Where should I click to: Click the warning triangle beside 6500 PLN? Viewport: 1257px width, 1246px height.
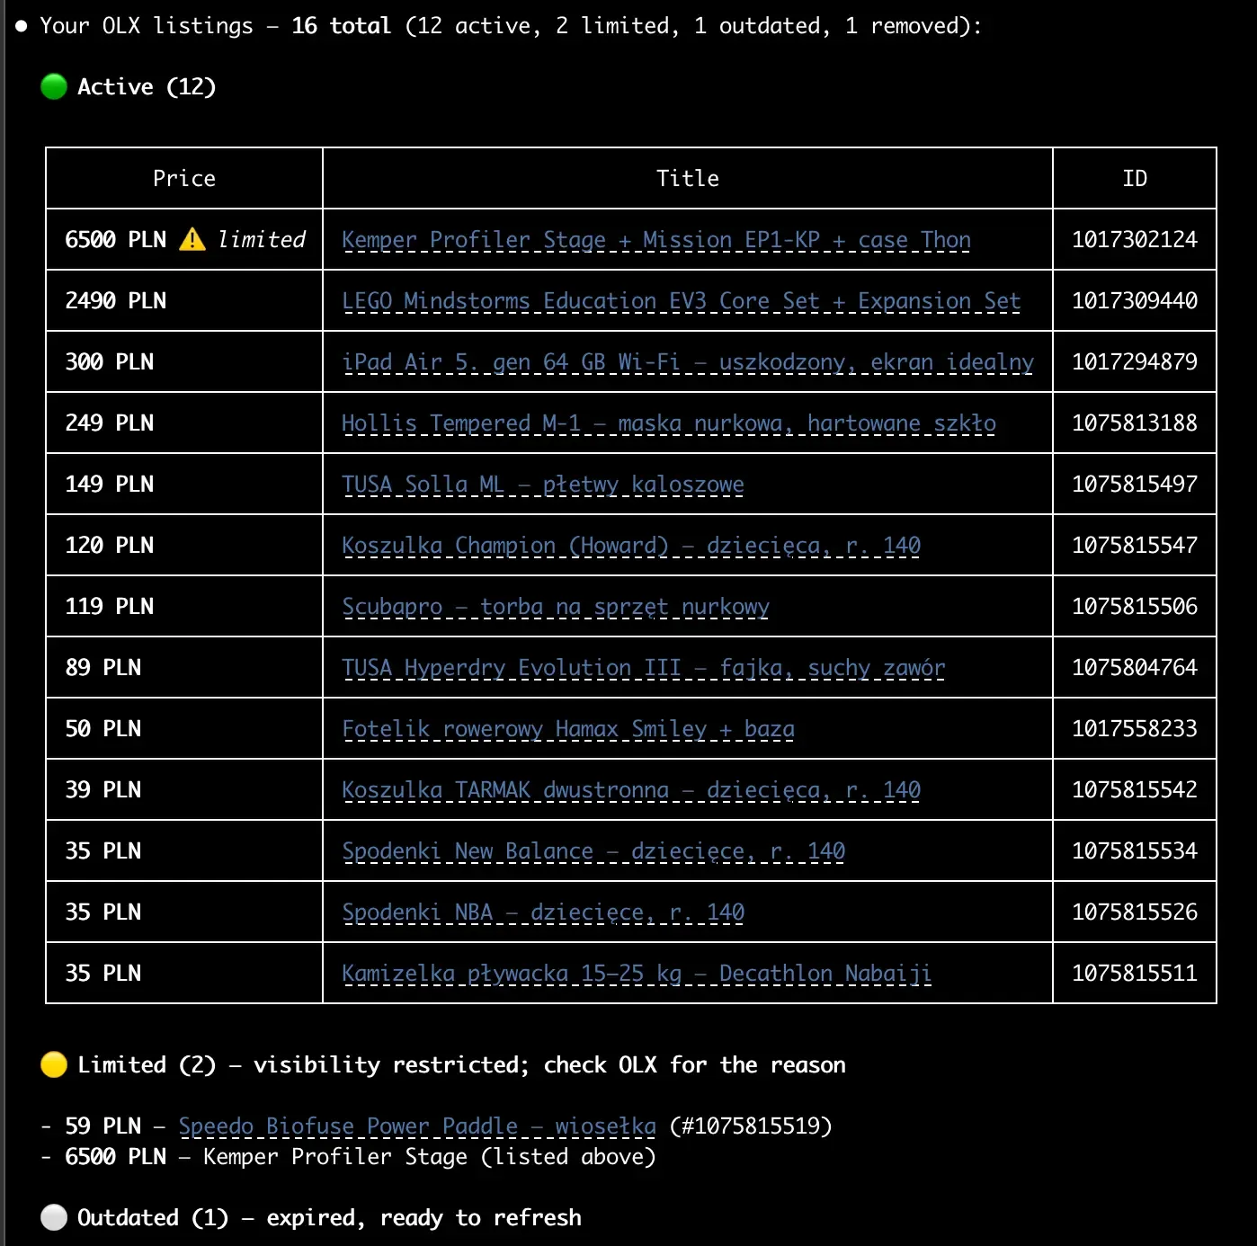[192, 239]
